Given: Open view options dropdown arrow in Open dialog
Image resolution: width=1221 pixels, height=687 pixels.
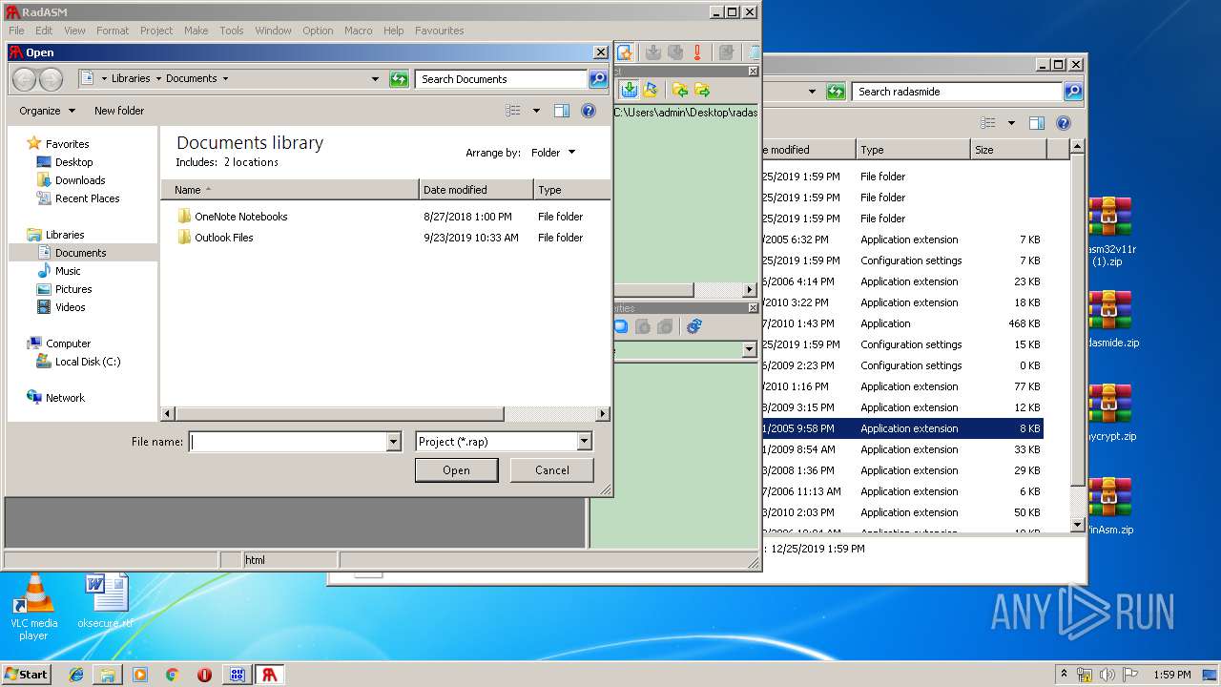Looking at the screenshot, I should coord(536,111).
